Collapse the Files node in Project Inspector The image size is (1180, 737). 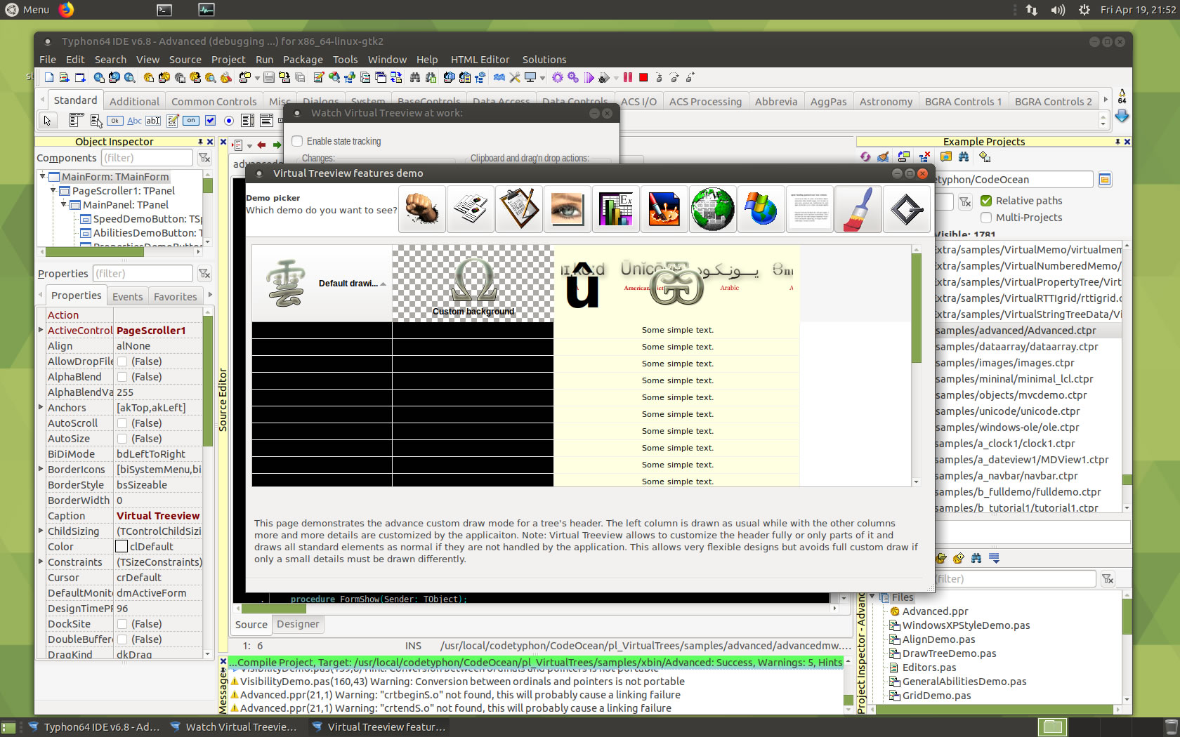(873, 597)
